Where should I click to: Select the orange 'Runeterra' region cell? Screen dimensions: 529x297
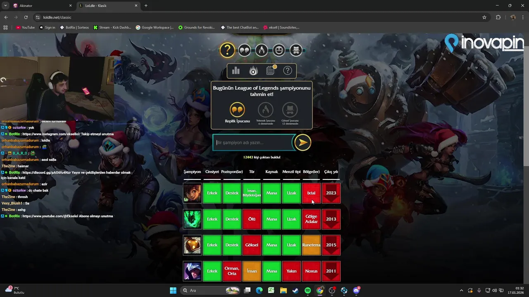311,245
